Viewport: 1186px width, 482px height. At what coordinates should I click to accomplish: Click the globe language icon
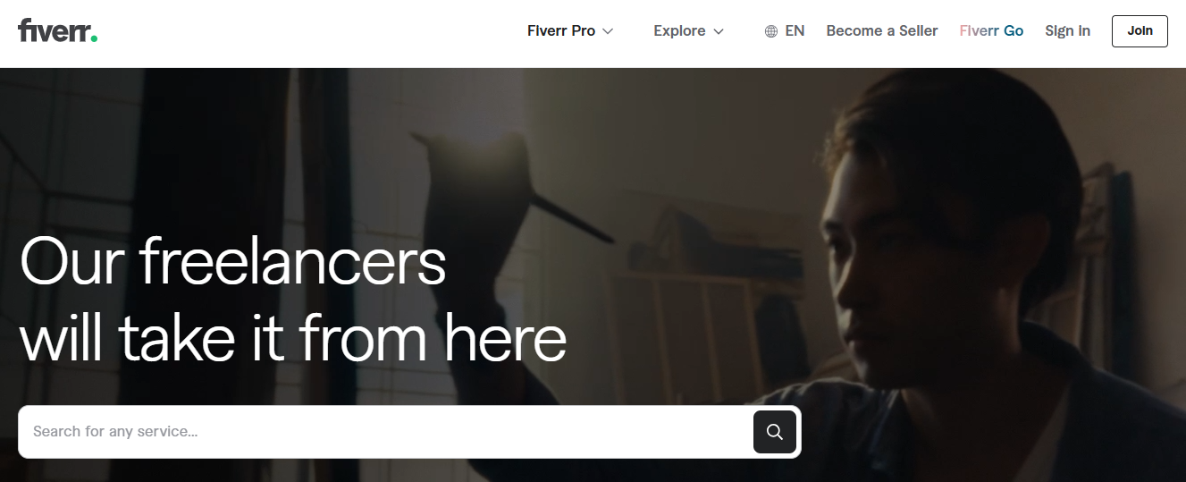[x=771, y=31]
